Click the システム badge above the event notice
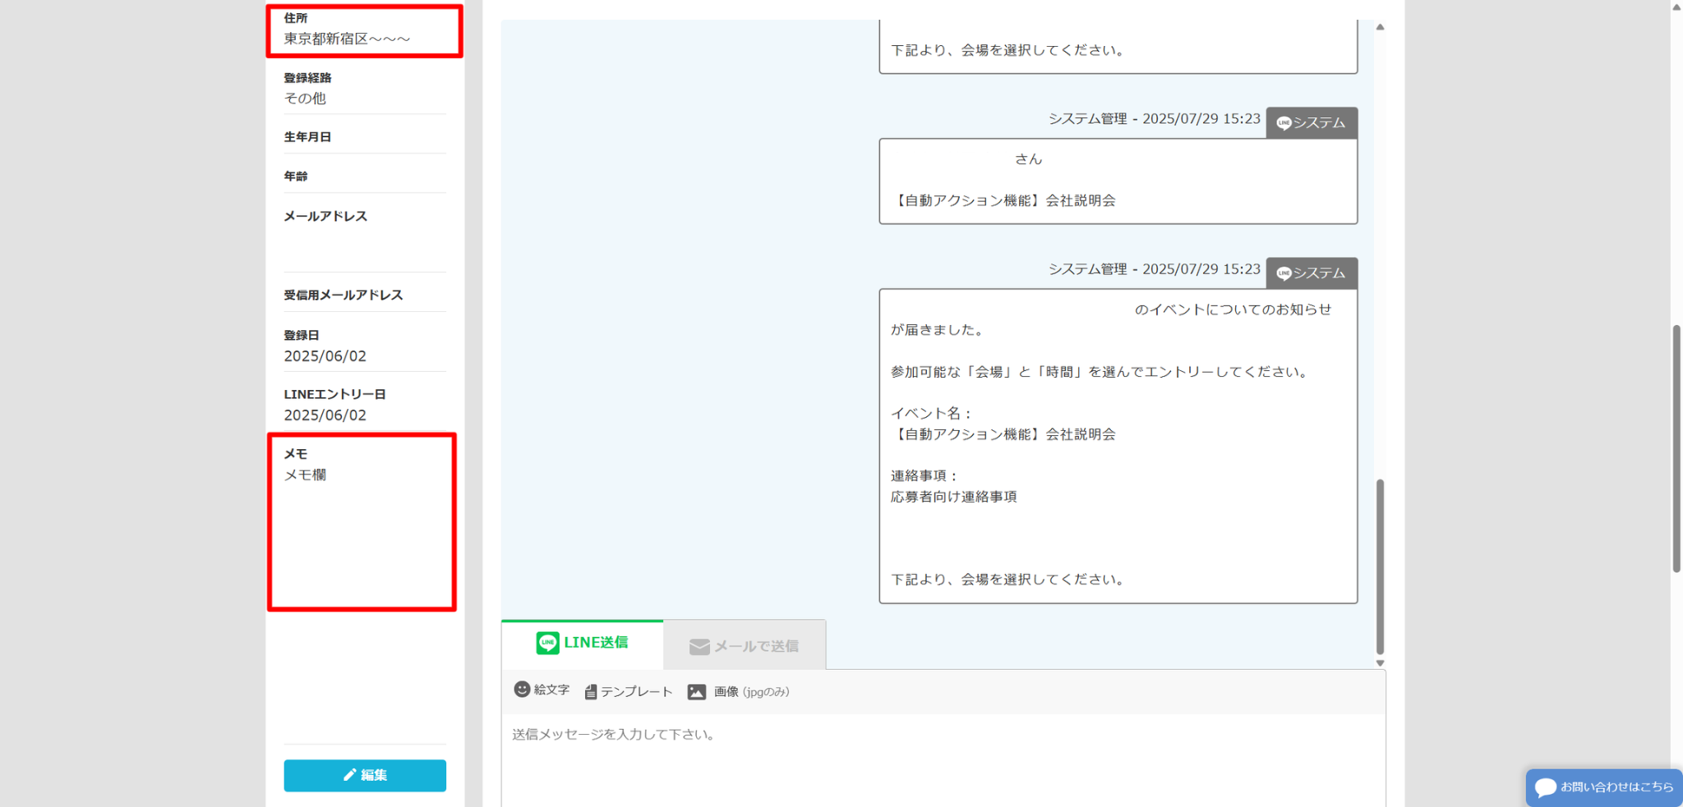This screenshot has height=807, width=1683. (1311, 273)
